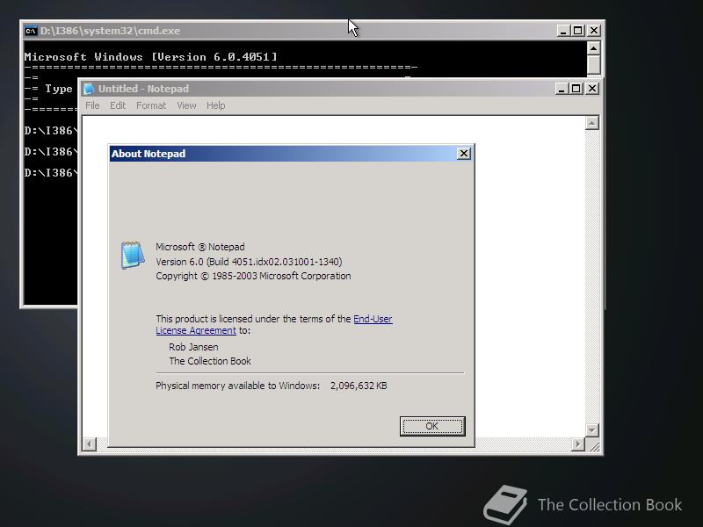Click 'License Agreement' link text
The height and width of the screenshot is (527, 703).
(x=196, y=330)
